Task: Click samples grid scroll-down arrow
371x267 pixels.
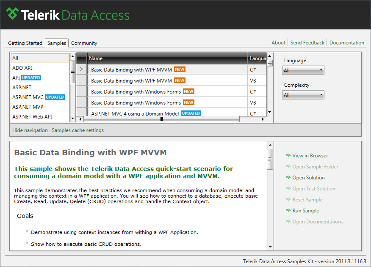Action: click(x=269, y=112)
